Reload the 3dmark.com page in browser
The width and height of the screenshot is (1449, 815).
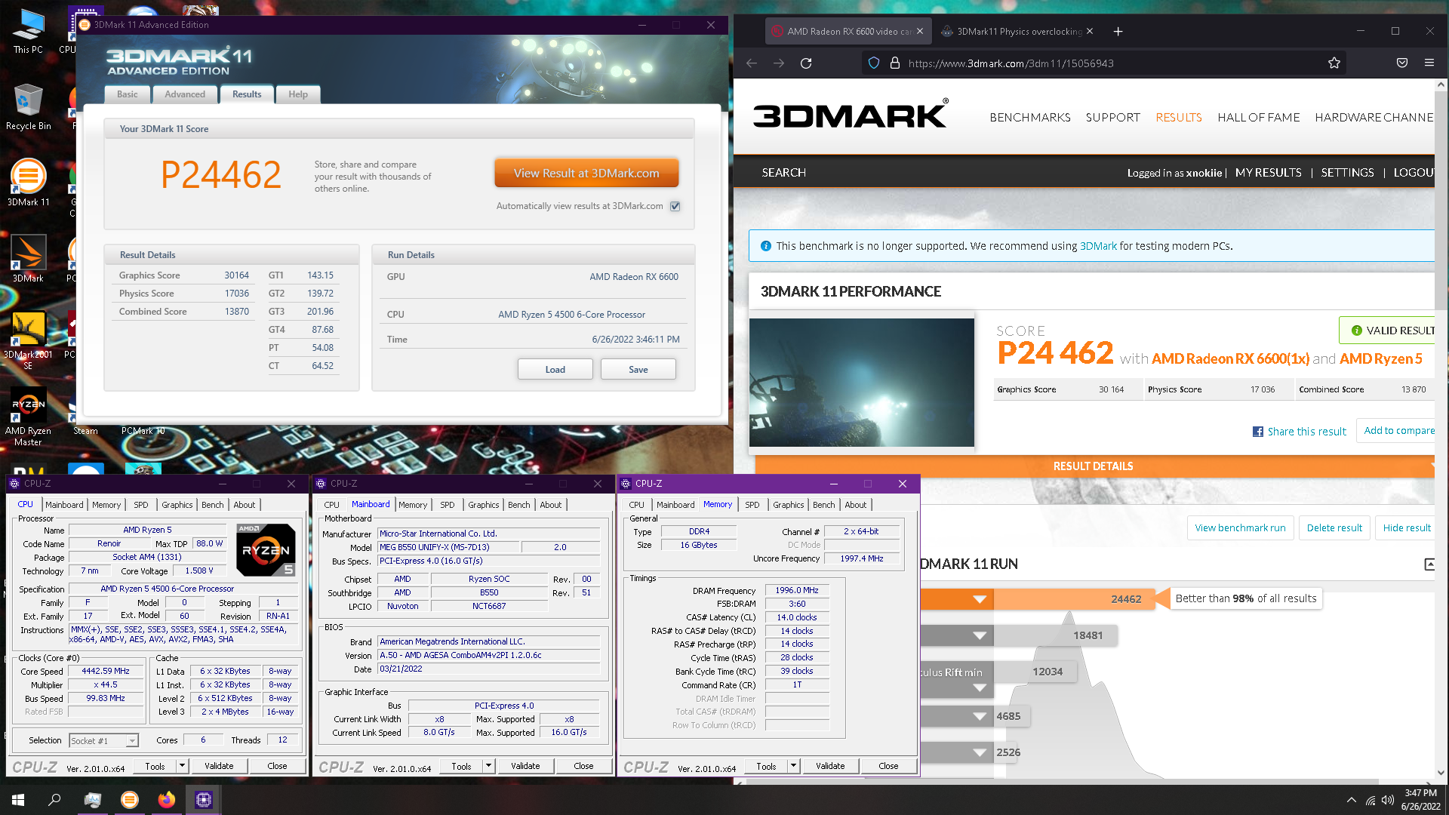tap(806, 63)
